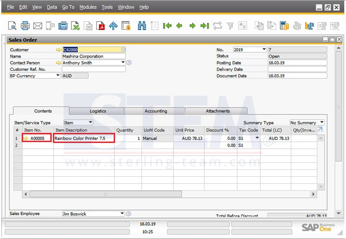Click the blue Launch Application arrows icon

tap(113, 26)
